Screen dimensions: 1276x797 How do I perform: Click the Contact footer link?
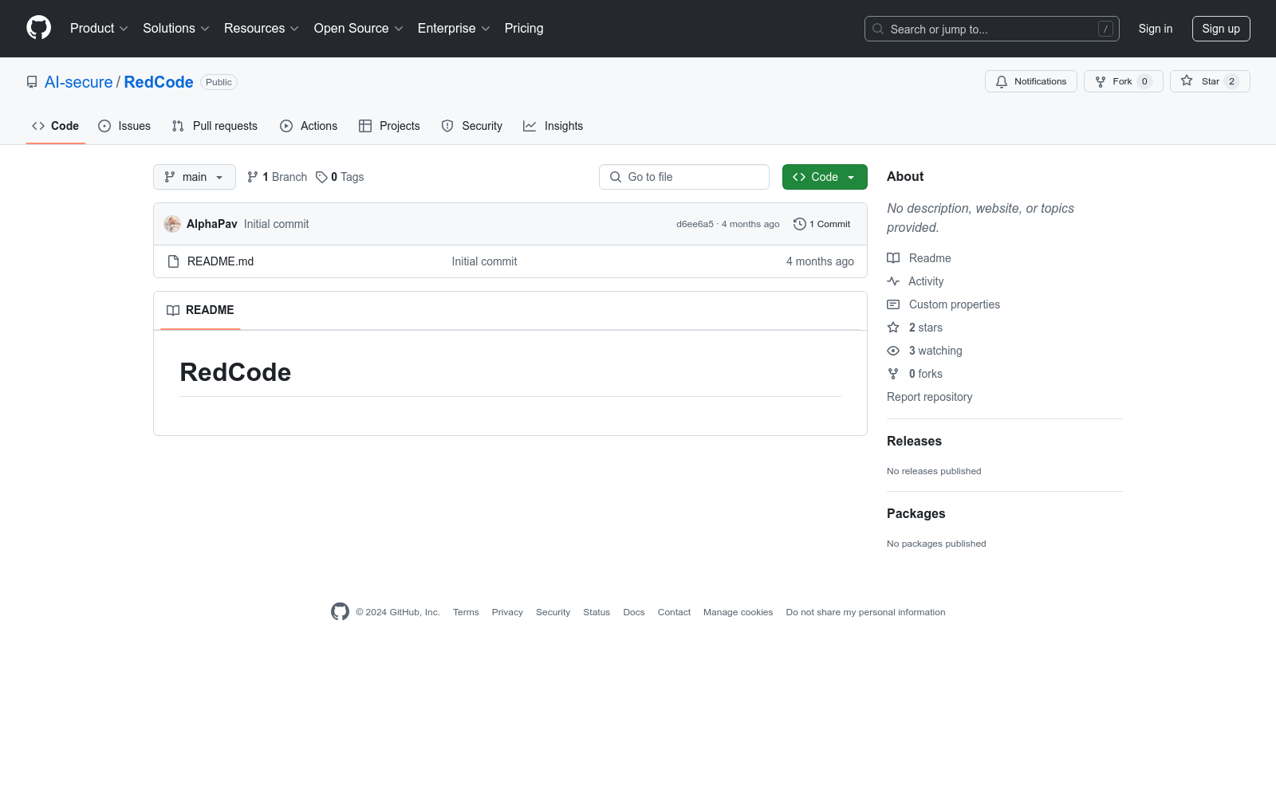click(x=674, y=612)
